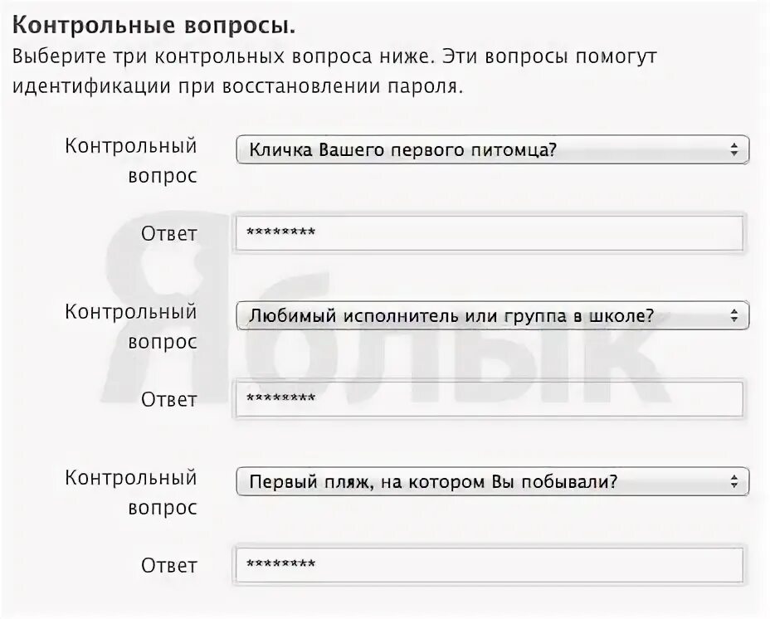
Task: Focus the answer field under the favorite performer question
Action: point(489,399)
